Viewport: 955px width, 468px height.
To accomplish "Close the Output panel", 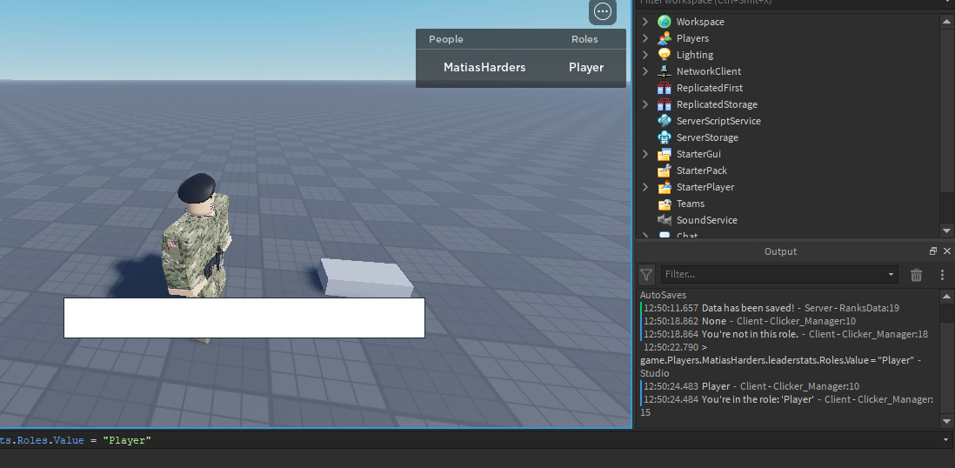I will click(947, 251).
